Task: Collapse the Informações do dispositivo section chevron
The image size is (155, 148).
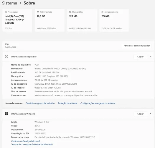Action: click(151, 57)
